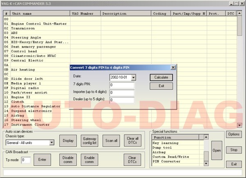246x178 pixels.
Task: Click the CAN Broadcast Enter button
Action: click(42, 160)
